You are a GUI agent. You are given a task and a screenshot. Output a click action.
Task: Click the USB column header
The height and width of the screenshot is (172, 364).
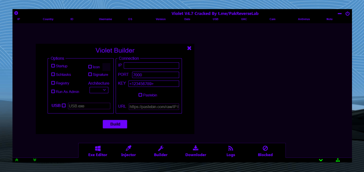tap(215, 19)
